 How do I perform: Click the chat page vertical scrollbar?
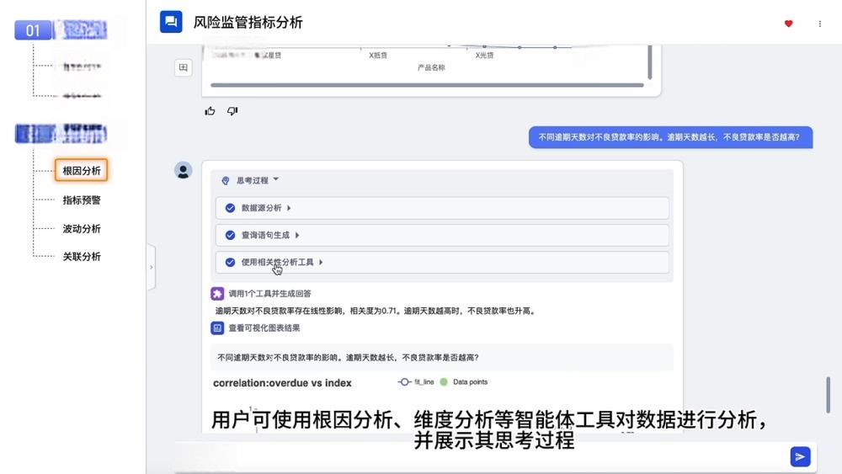click(x=828, y=395)
